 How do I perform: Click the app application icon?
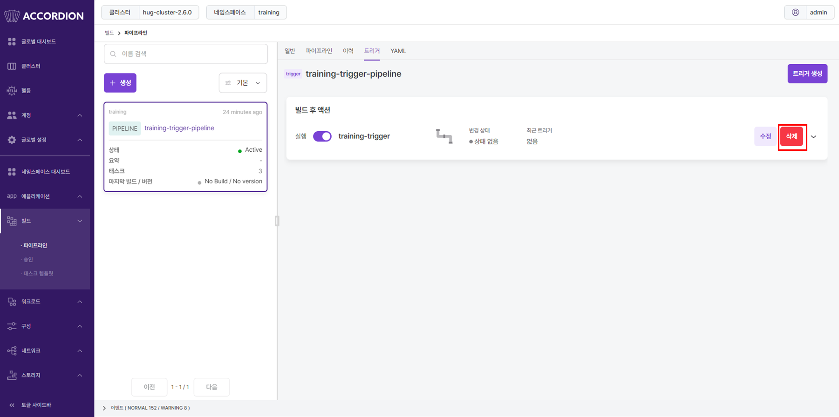point(12,196)
